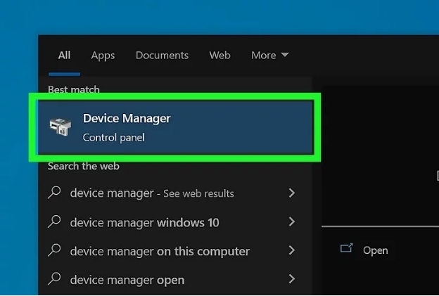The height and width of the screenshot is (296, 439).
Task: Select 'device manager windows 10' suggestion text
Action: pyautogui.click(x=144, y=222)
